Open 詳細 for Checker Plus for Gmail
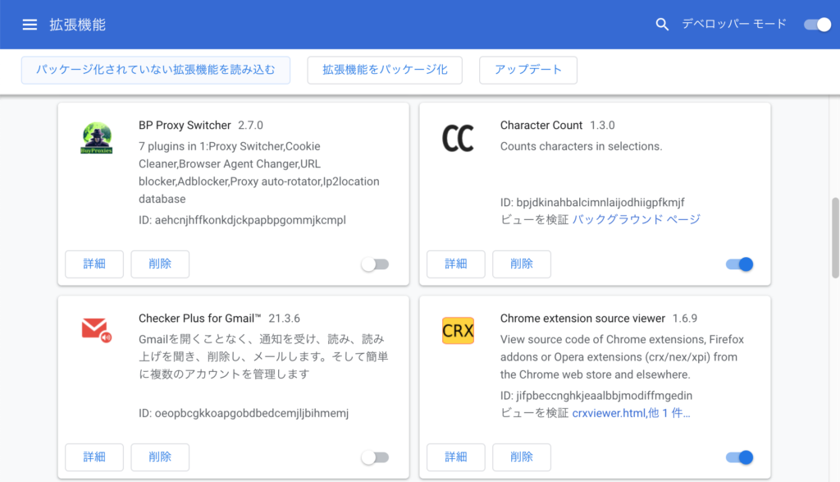 click(x=94, y=457)
